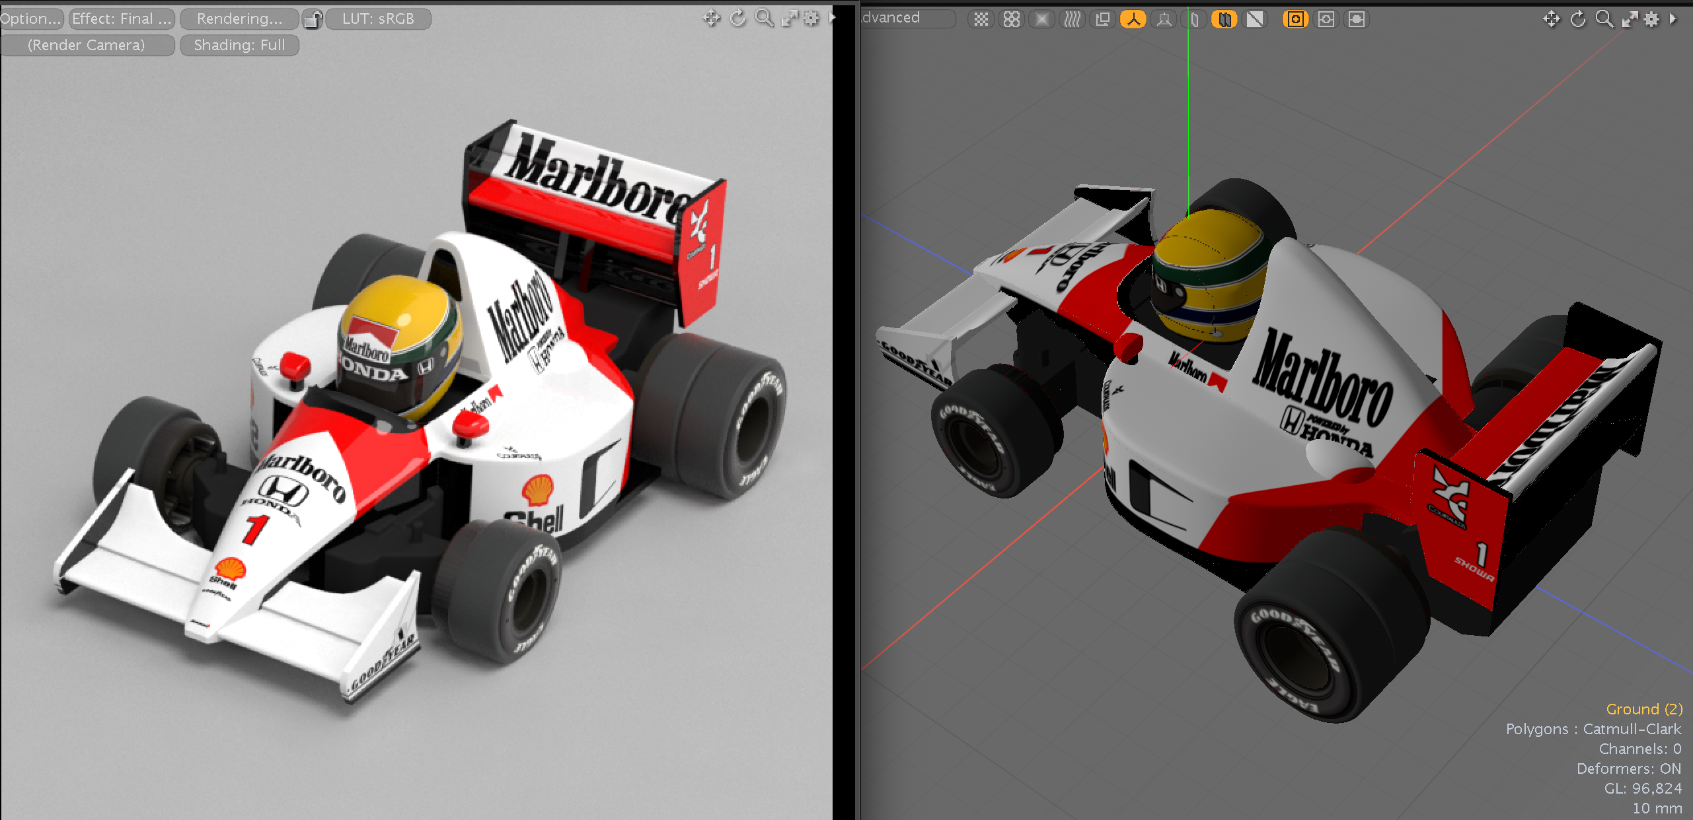Screen dimensions: 1693x820
Task: Click the work plane pedestal icon in 3D viewport
Action: [1164, 19]
